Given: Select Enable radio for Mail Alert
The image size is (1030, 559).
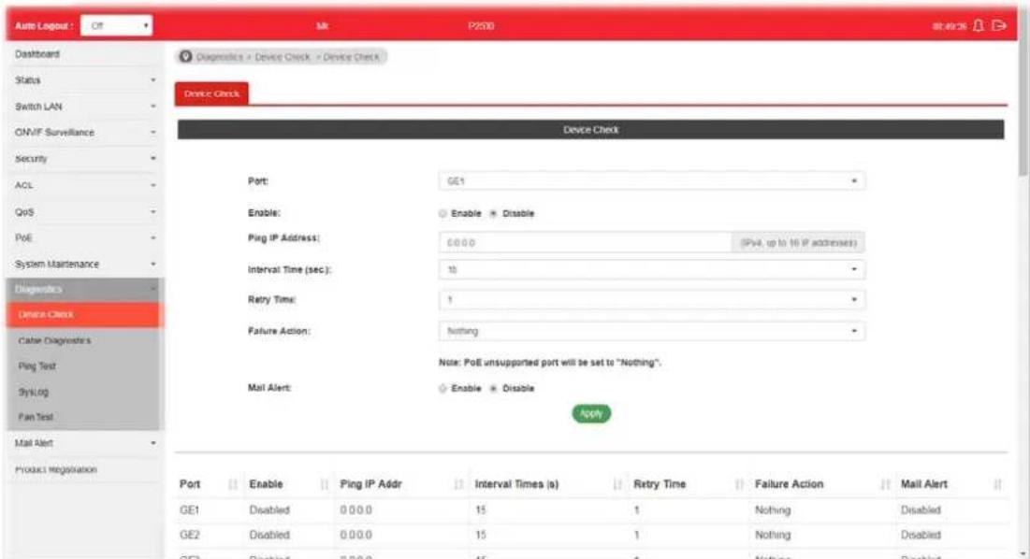Looking at the screenshot, I should pyautogui.click(x=442, y=389).
